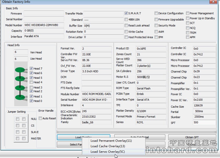The height and width of the screenshot is (158, 220).
Task: Tick right MASTER jumper checkbox
Action: (x=24, y=138)
